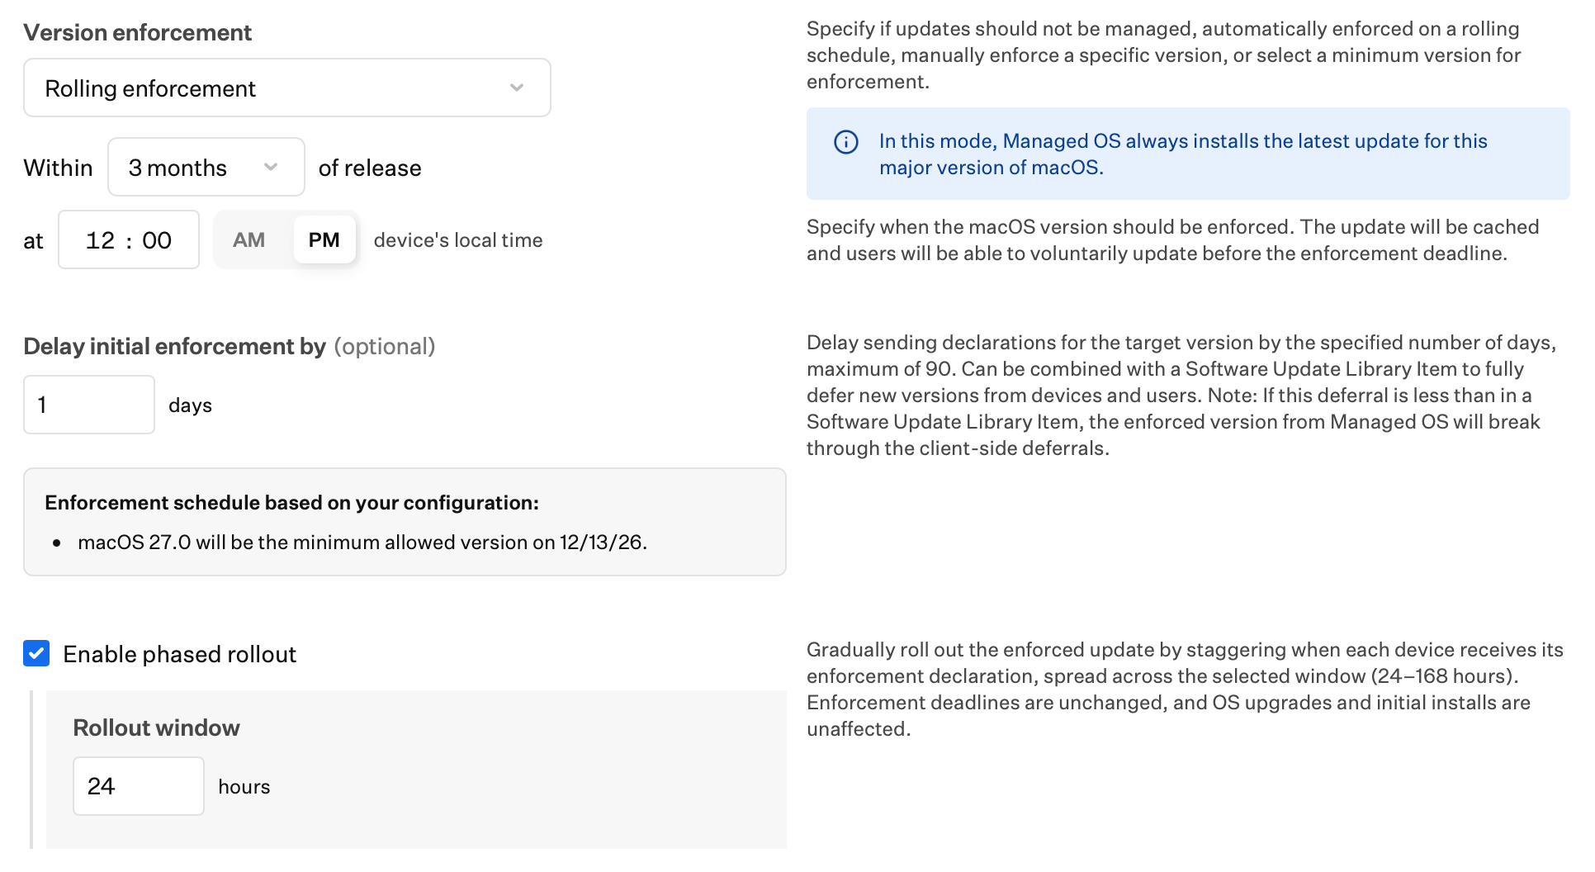Click the Rollout window hours field
1595x872 pixels.
point(139,786)
